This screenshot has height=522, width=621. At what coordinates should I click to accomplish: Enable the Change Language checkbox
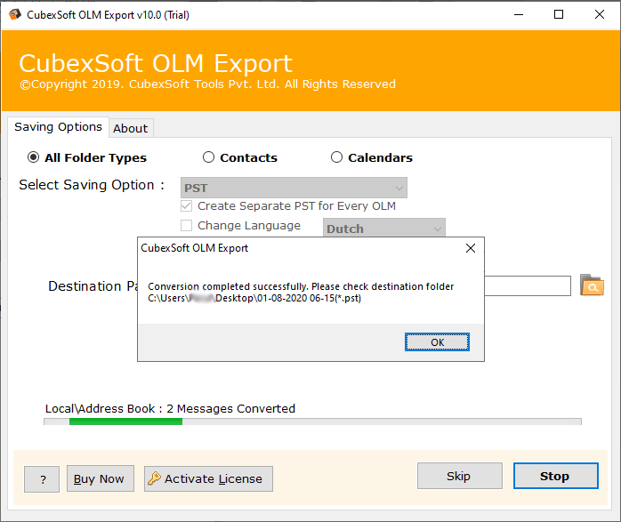click(x=187, y=226)
